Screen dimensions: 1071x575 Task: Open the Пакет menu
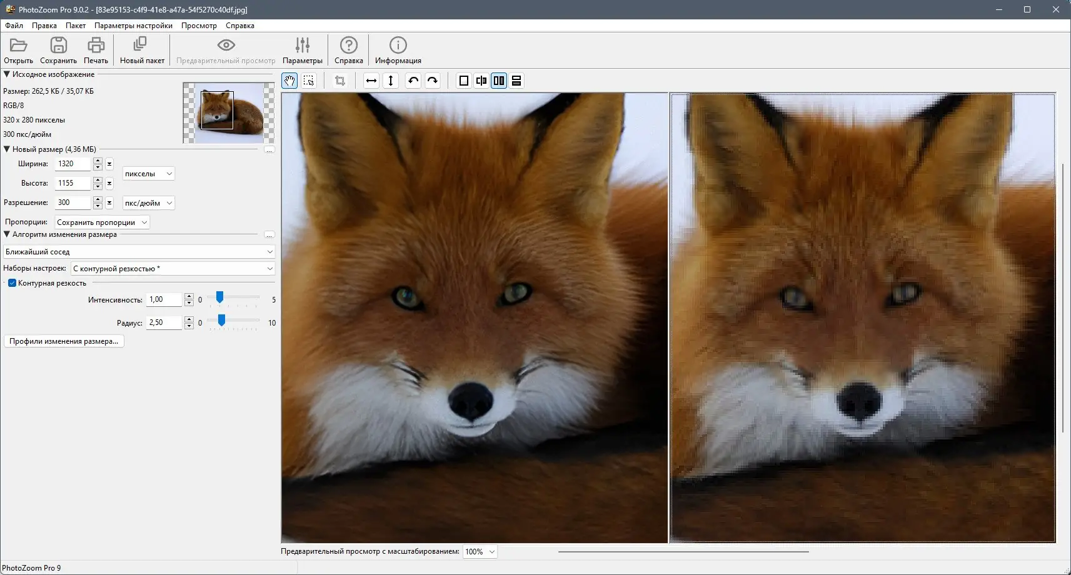click(76, 26)
